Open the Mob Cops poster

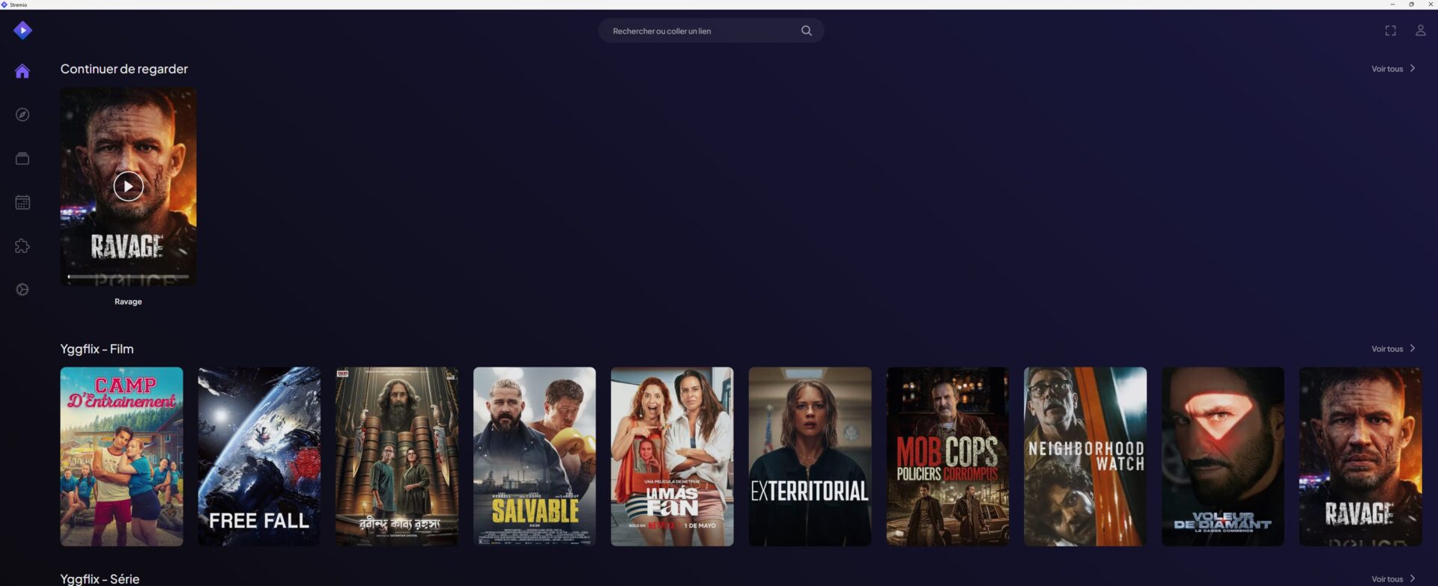947,457
